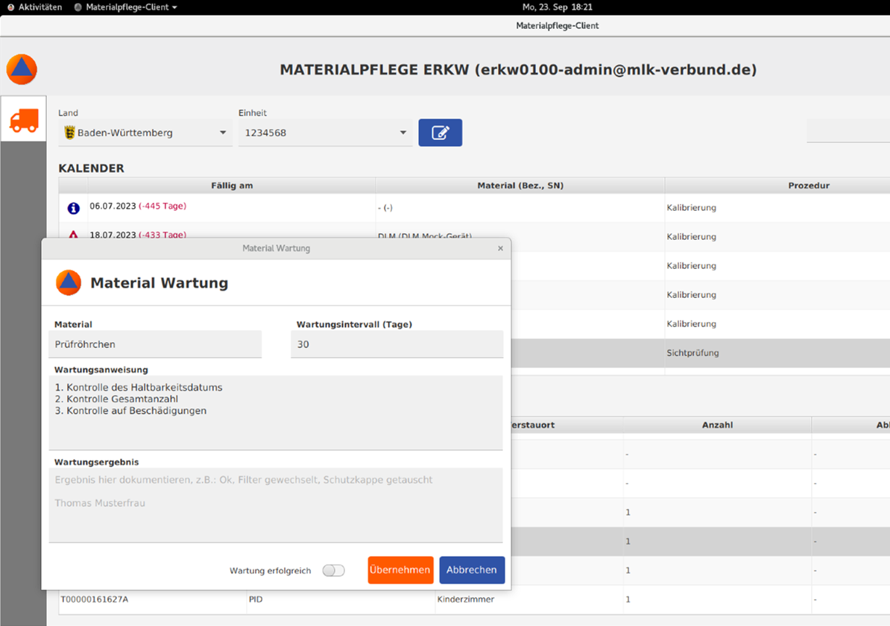The width and height of the screenshot is (890, 626).
Task: Click the Aktivitäten icon in top bar
Action: coord(10,7)
